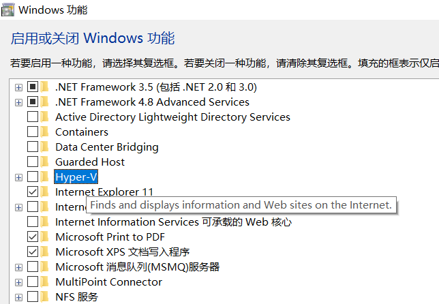Click folder icon next to Hyper-V
The image size is (439, 304).
tap(46, 177)
